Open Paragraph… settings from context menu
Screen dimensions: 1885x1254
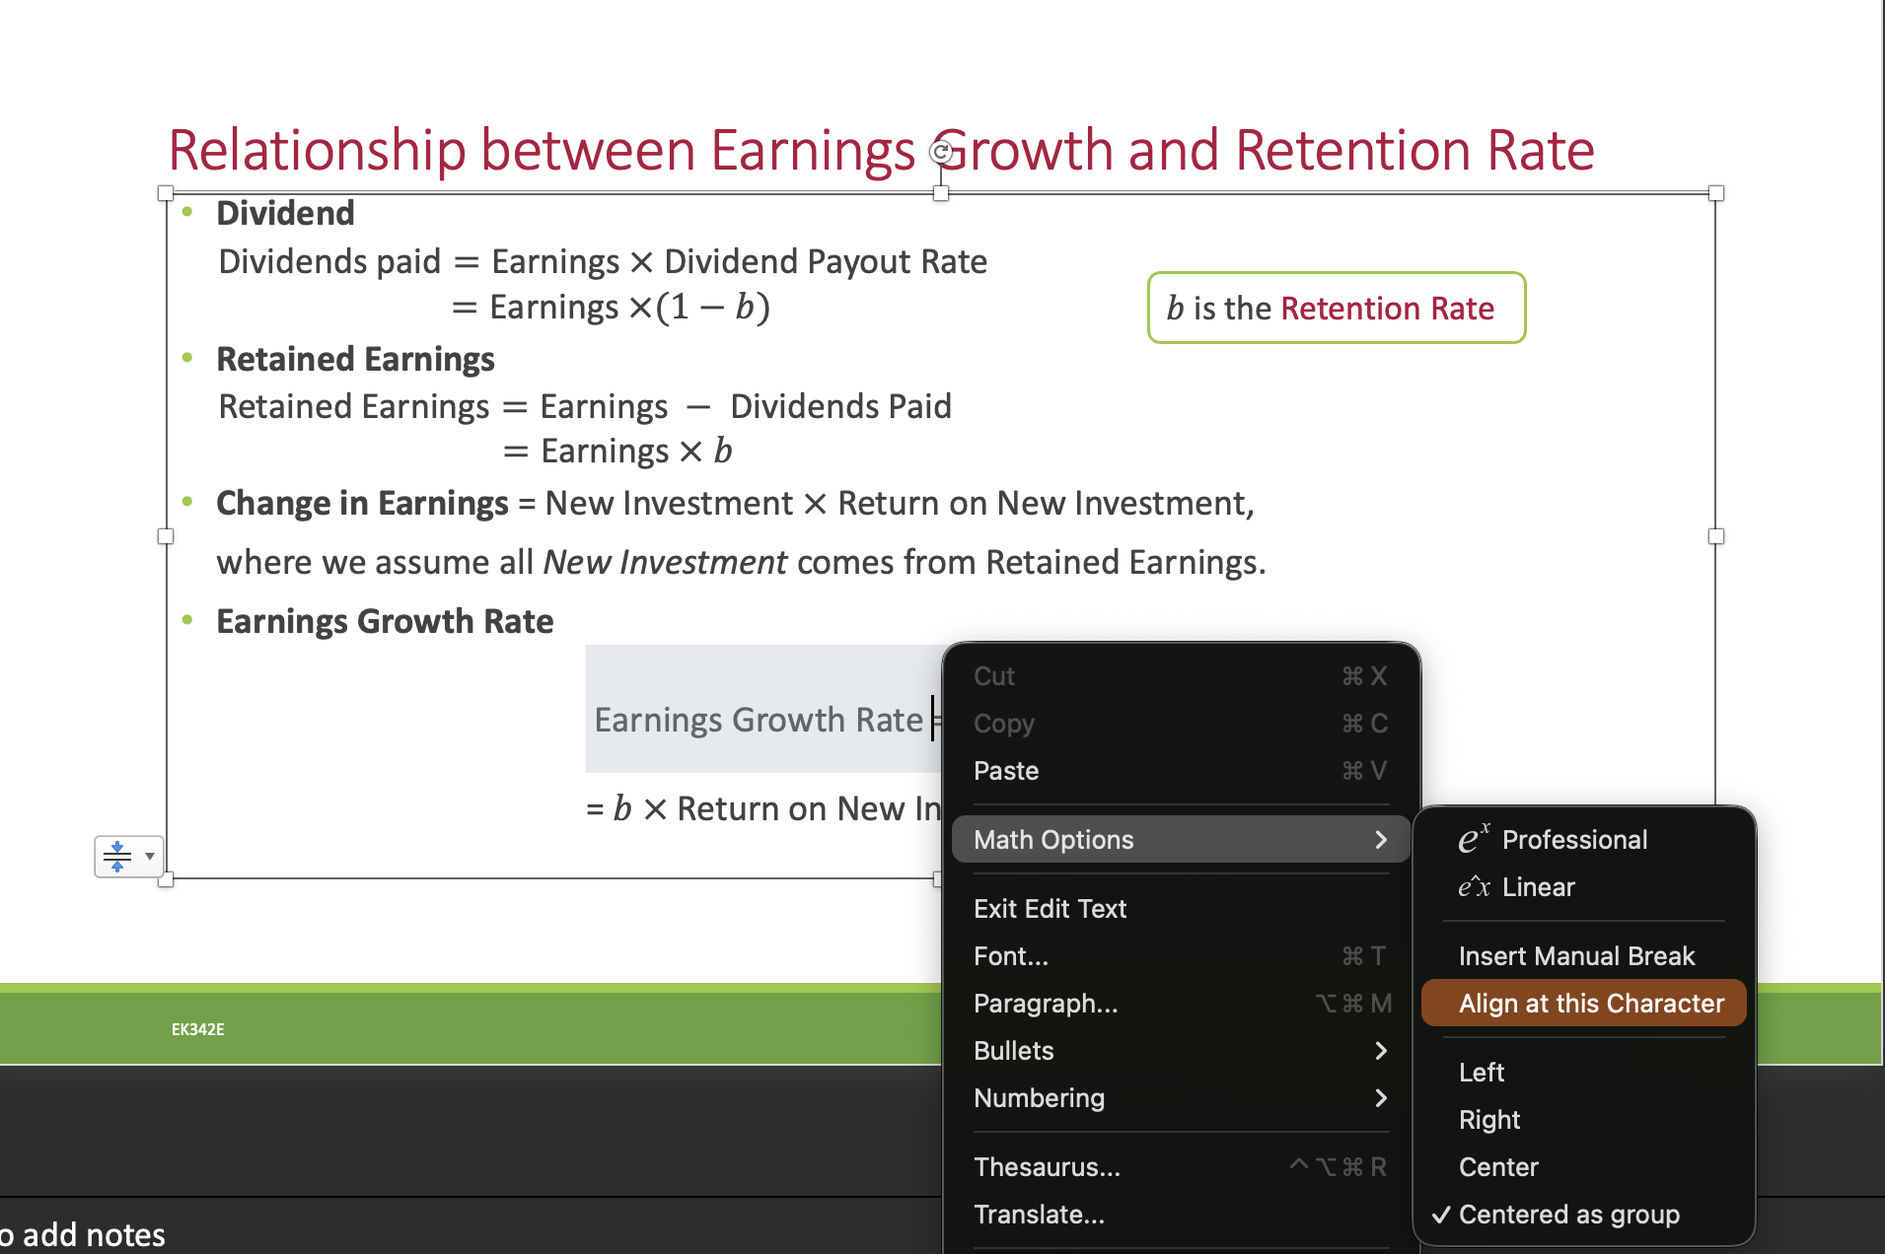(x=1181, y=1003)
